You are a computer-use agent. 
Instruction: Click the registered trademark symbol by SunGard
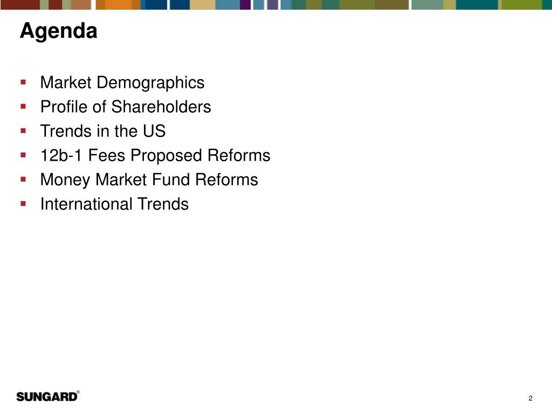click(x=78, y=392)
